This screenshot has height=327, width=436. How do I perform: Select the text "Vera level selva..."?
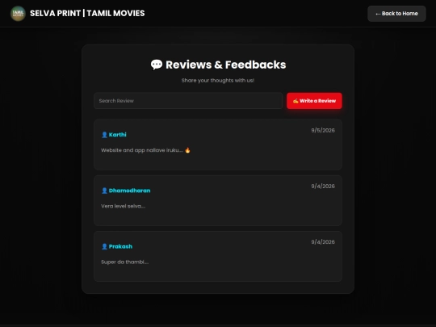(124, 206)
